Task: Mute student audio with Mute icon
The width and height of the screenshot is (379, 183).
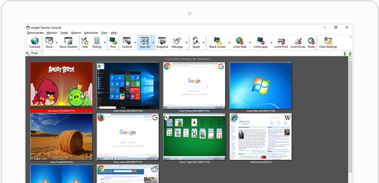Action: coord(311,41)
